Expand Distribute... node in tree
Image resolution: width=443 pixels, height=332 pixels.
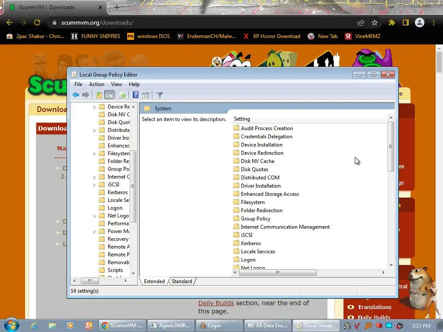click(94, 131)
